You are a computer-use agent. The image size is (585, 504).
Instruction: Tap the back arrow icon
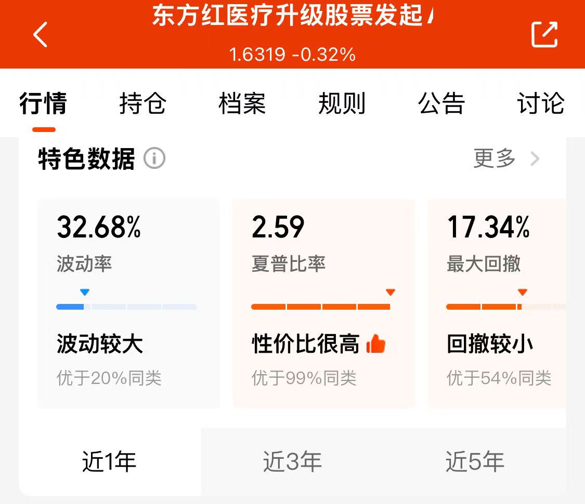click(x=40, y=35)
